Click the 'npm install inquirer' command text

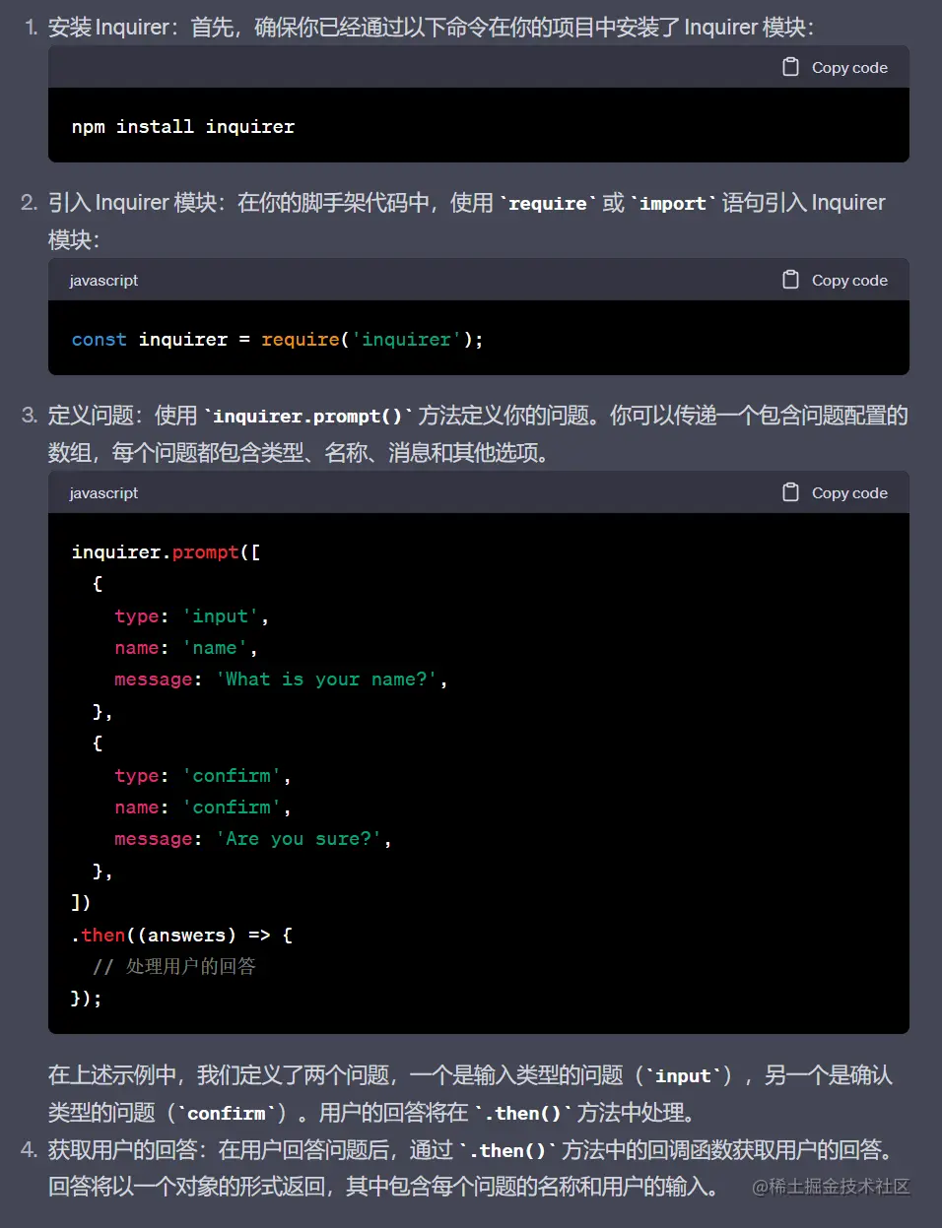coord(183,126)
